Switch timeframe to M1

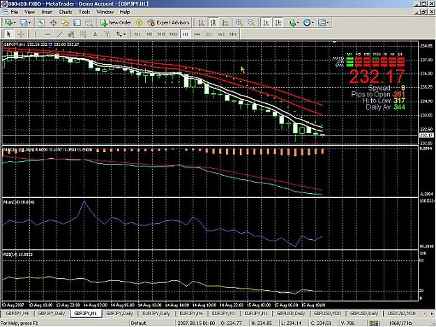point(137,34)
